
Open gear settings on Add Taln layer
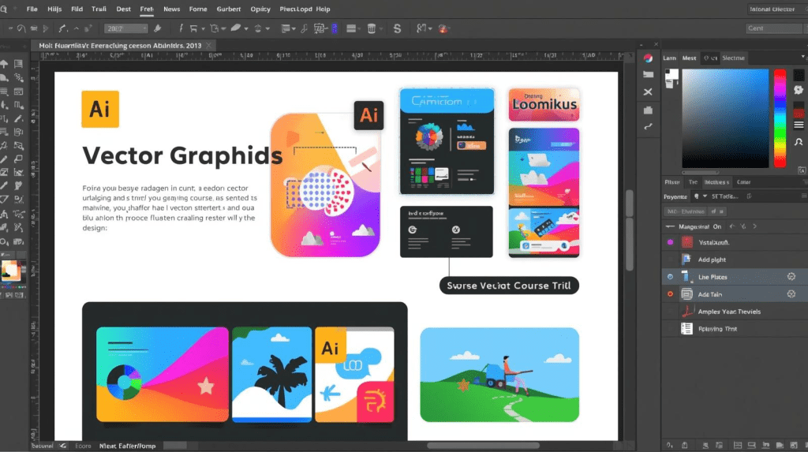(791, 294)
